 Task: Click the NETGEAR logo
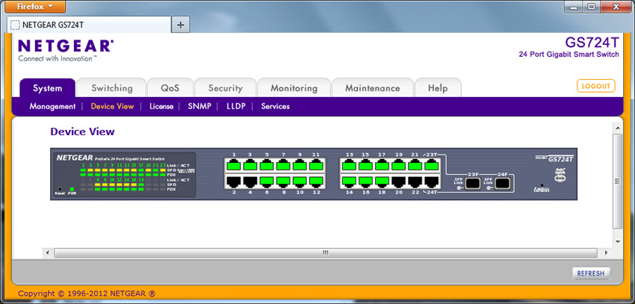66,50
